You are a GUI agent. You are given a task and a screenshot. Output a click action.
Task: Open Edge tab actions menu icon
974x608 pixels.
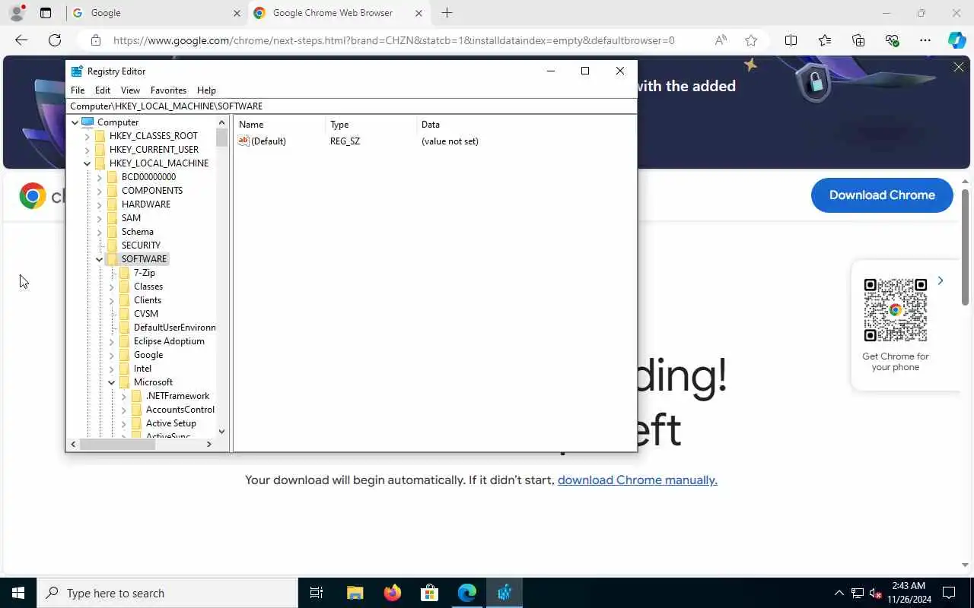[x=46, y=13]
